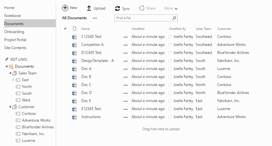The image size is (272, 146).
Task: Click the New plus icon
Action: click(x=65, y=8)
